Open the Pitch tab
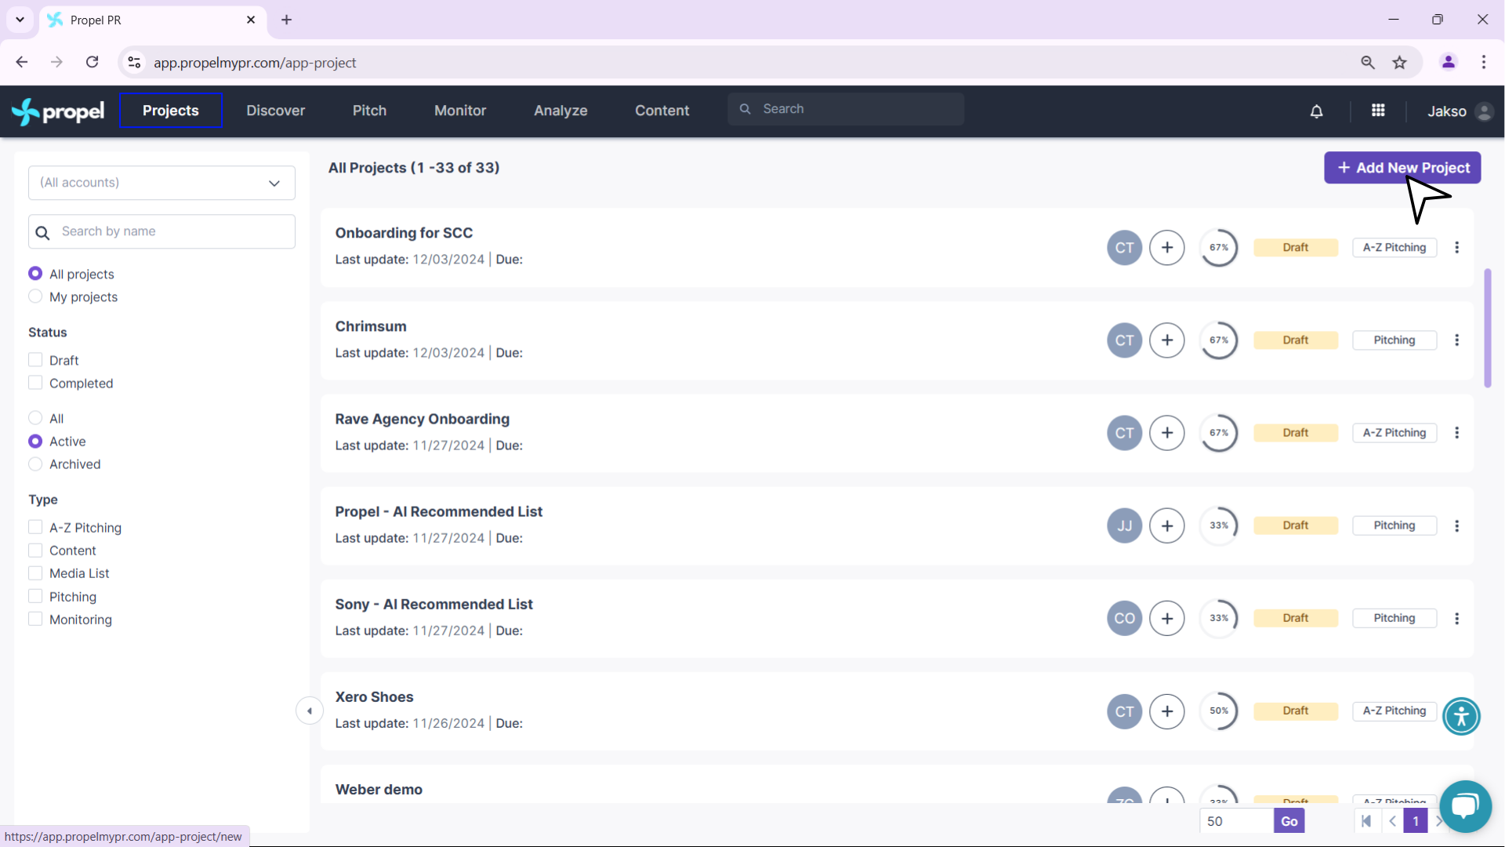Viewport: 1505px width, 847px height. tap(369, 111)
